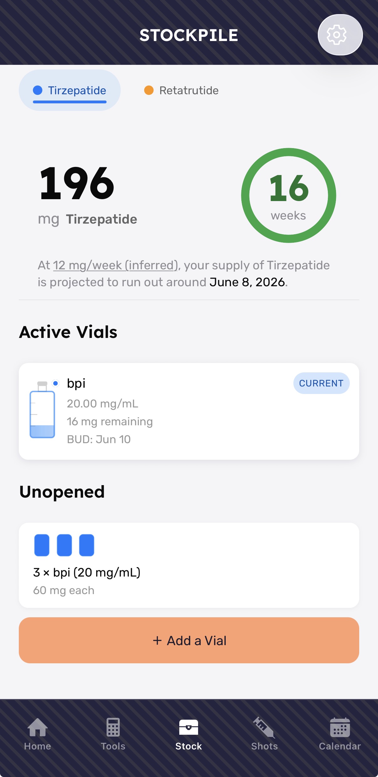The width and height of the screenshot is (378, 777).
Task: Tap the third unopened blue vial
Action: coord(87,545)
